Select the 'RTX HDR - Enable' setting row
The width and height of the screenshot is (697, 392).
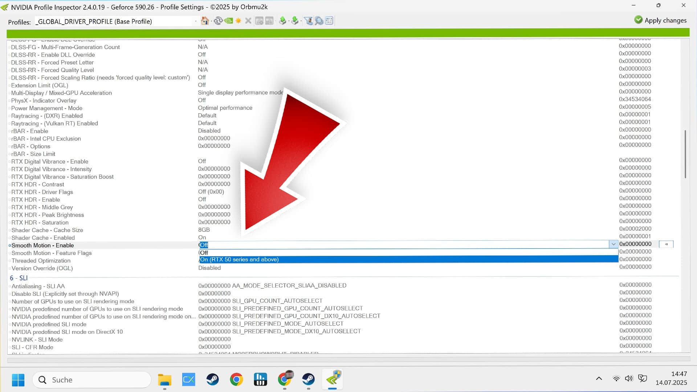point(36,200)
